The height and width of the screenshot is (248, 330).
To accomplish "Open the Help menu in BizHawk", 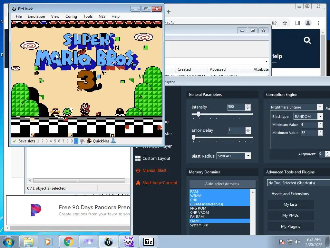I will pyautogui.click(x=115, y=16).
